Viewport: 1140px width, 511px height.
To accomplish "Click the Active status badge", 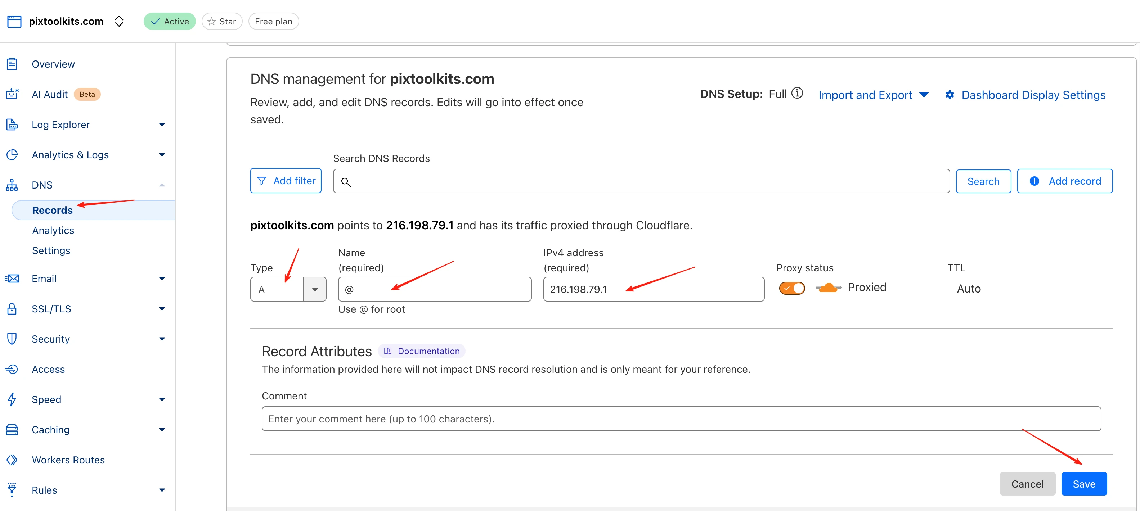I will 170,21.
